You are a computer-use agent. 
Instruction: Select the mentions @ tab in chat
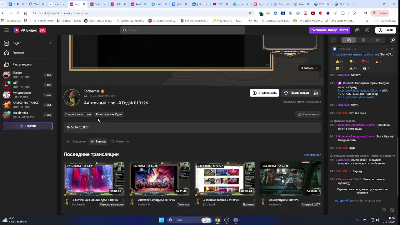[363, 40]
